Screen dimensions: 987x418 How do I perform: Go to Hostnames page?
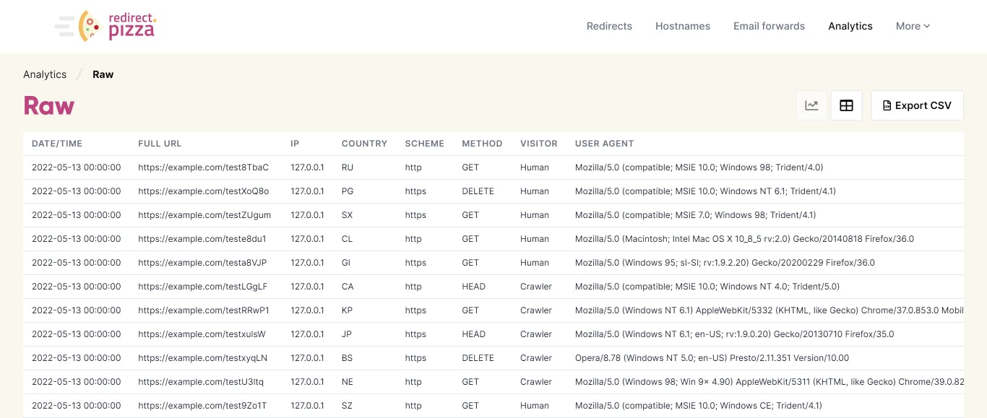click(x=683, y=26)
